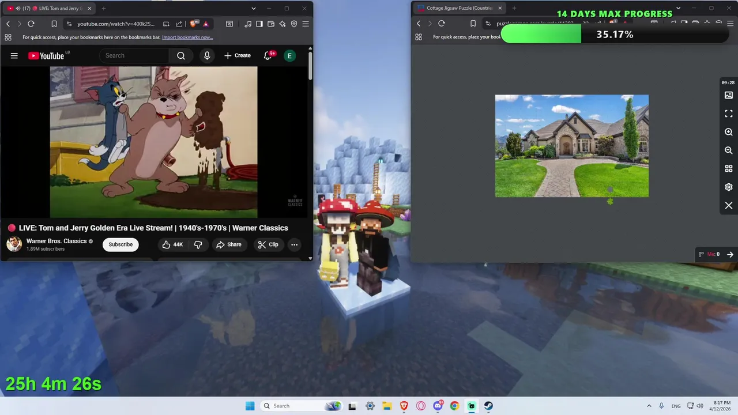Screen dimensions: 738x415
Task: Focus the YouTube search field
Action: pyautogui.click(x=135, y=55)
